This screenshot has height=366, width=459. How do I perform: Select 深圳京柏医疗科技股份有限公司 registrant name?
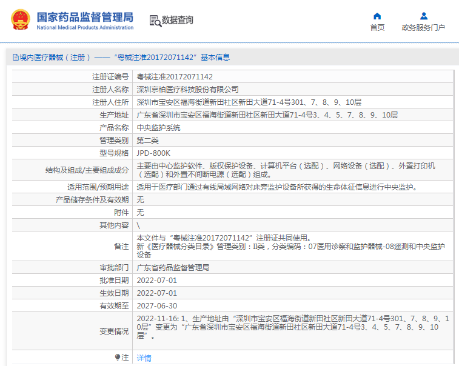coord(187,90)
